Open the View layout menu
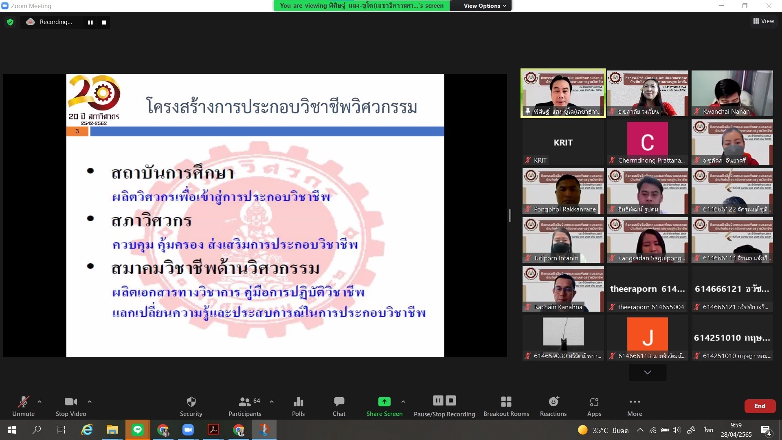The image size is (782, 440). pos(763,21)
